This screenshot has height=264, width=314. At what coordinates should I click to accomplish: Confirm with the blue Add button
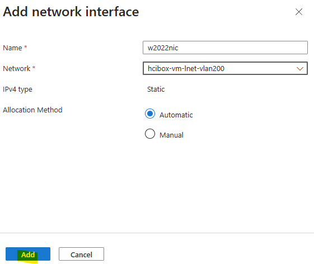[28, 254]
